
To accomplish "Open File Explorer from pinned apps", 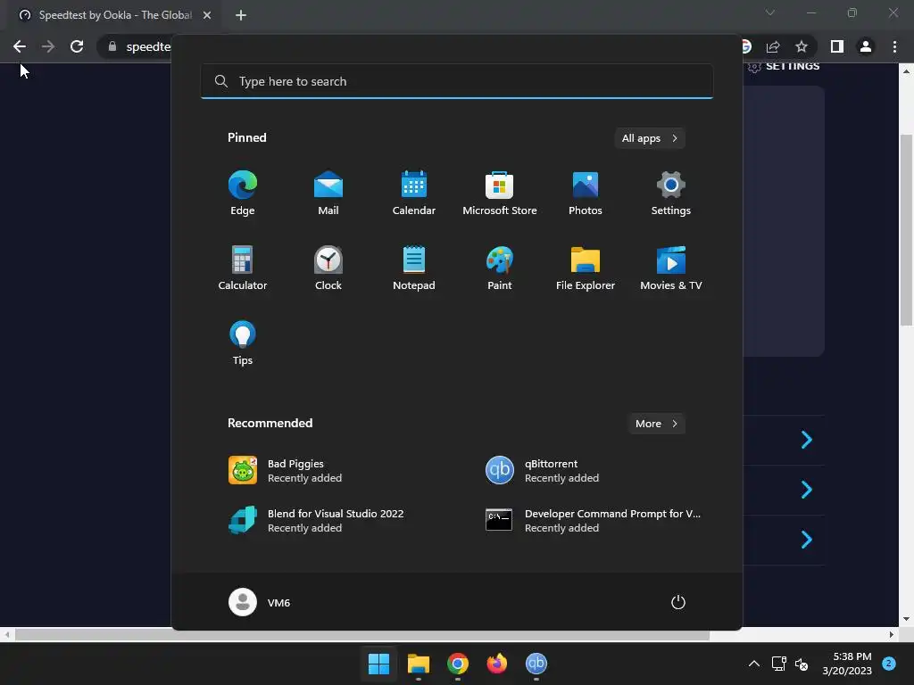I will 586,268.
